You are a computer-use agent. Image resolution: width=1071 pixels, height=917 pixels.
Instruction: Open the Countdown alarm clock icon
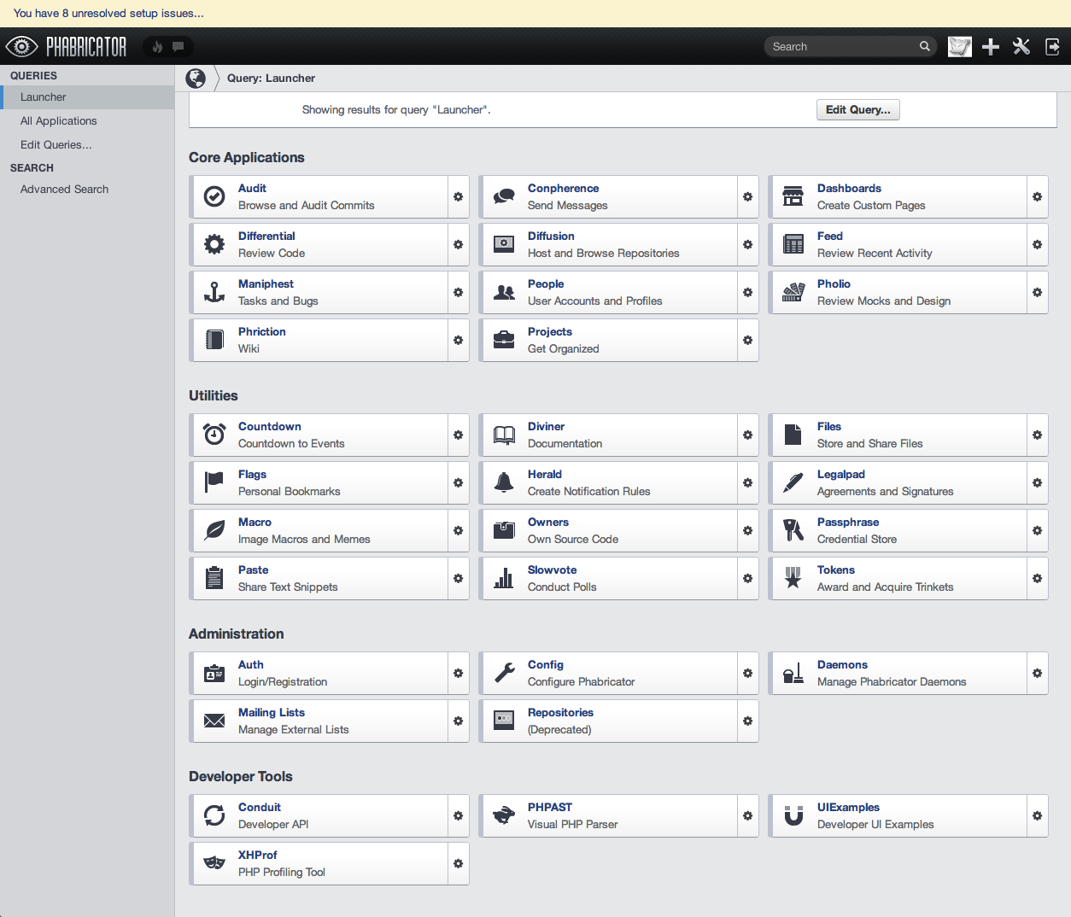click(214, 435)
